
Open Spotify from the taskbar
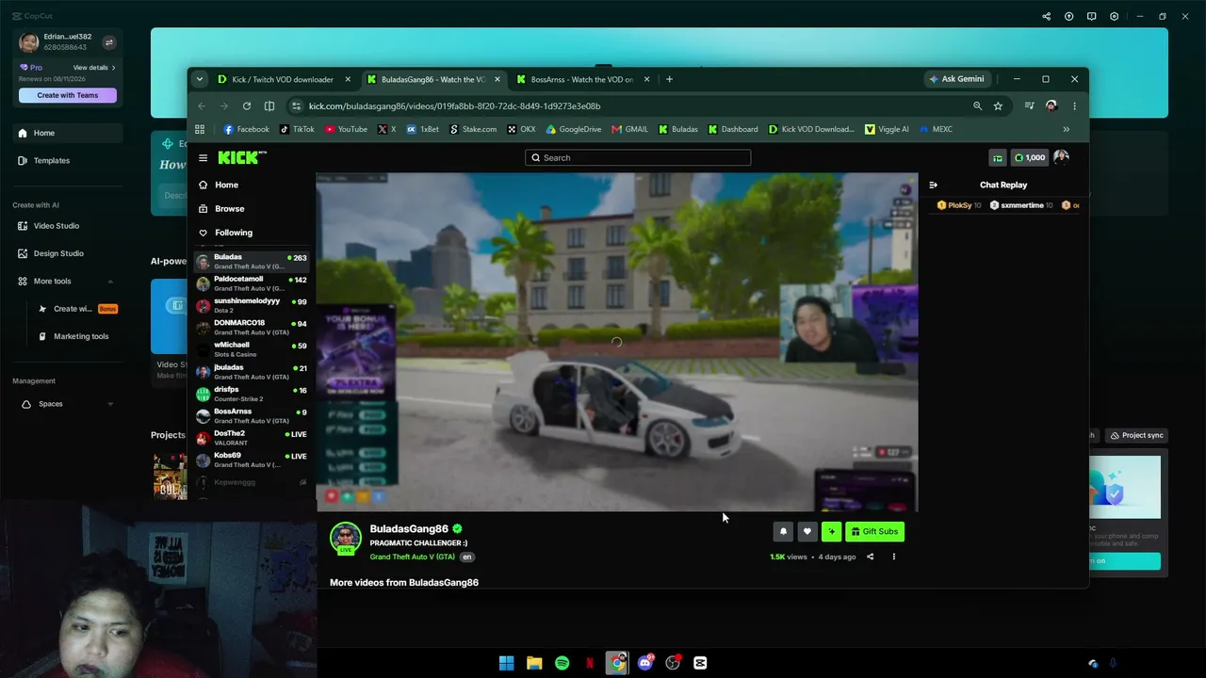(562, 663)
